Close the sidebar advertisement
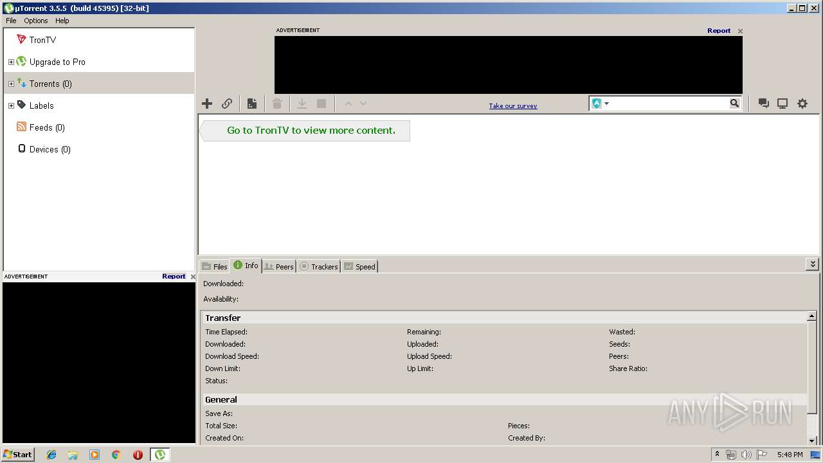Image resolution: width=823 pixels, height=463 pixels. (x=192, y=277)
